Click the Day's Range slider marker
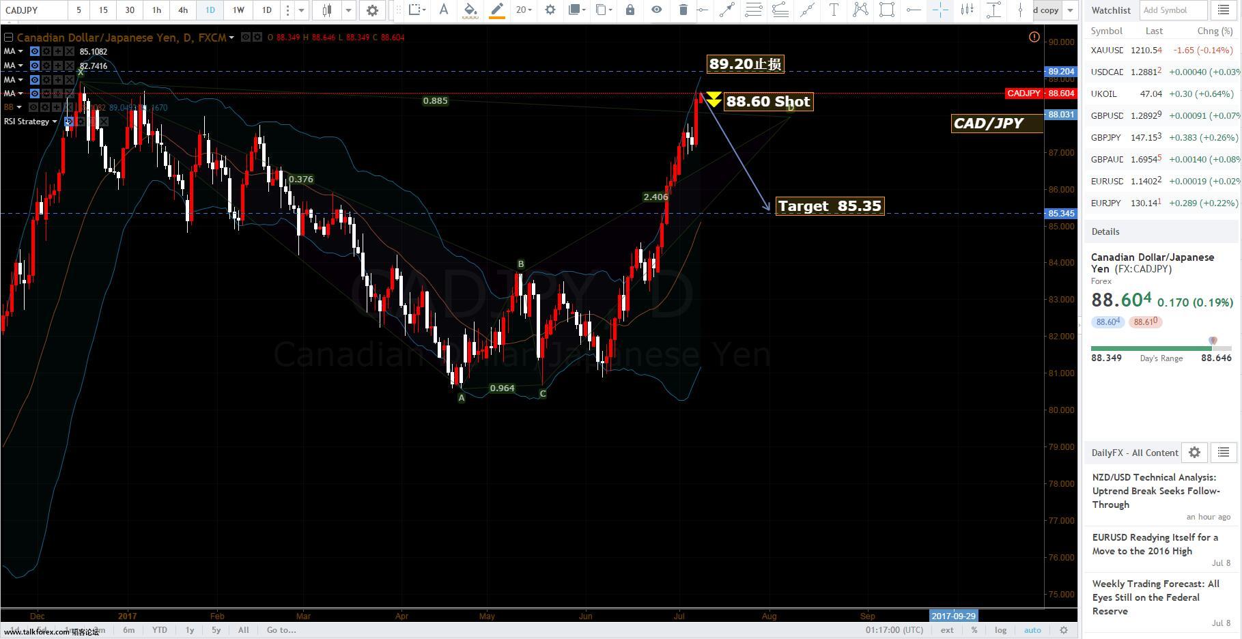The image size is (1242, 639). pyautogui.click(x=1213, y=341)
